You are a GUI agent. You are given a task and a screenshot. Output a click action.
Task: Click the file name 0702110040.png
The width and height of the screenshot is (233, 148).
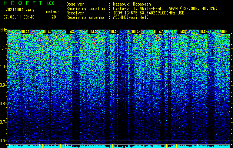(x=19, y=10)
